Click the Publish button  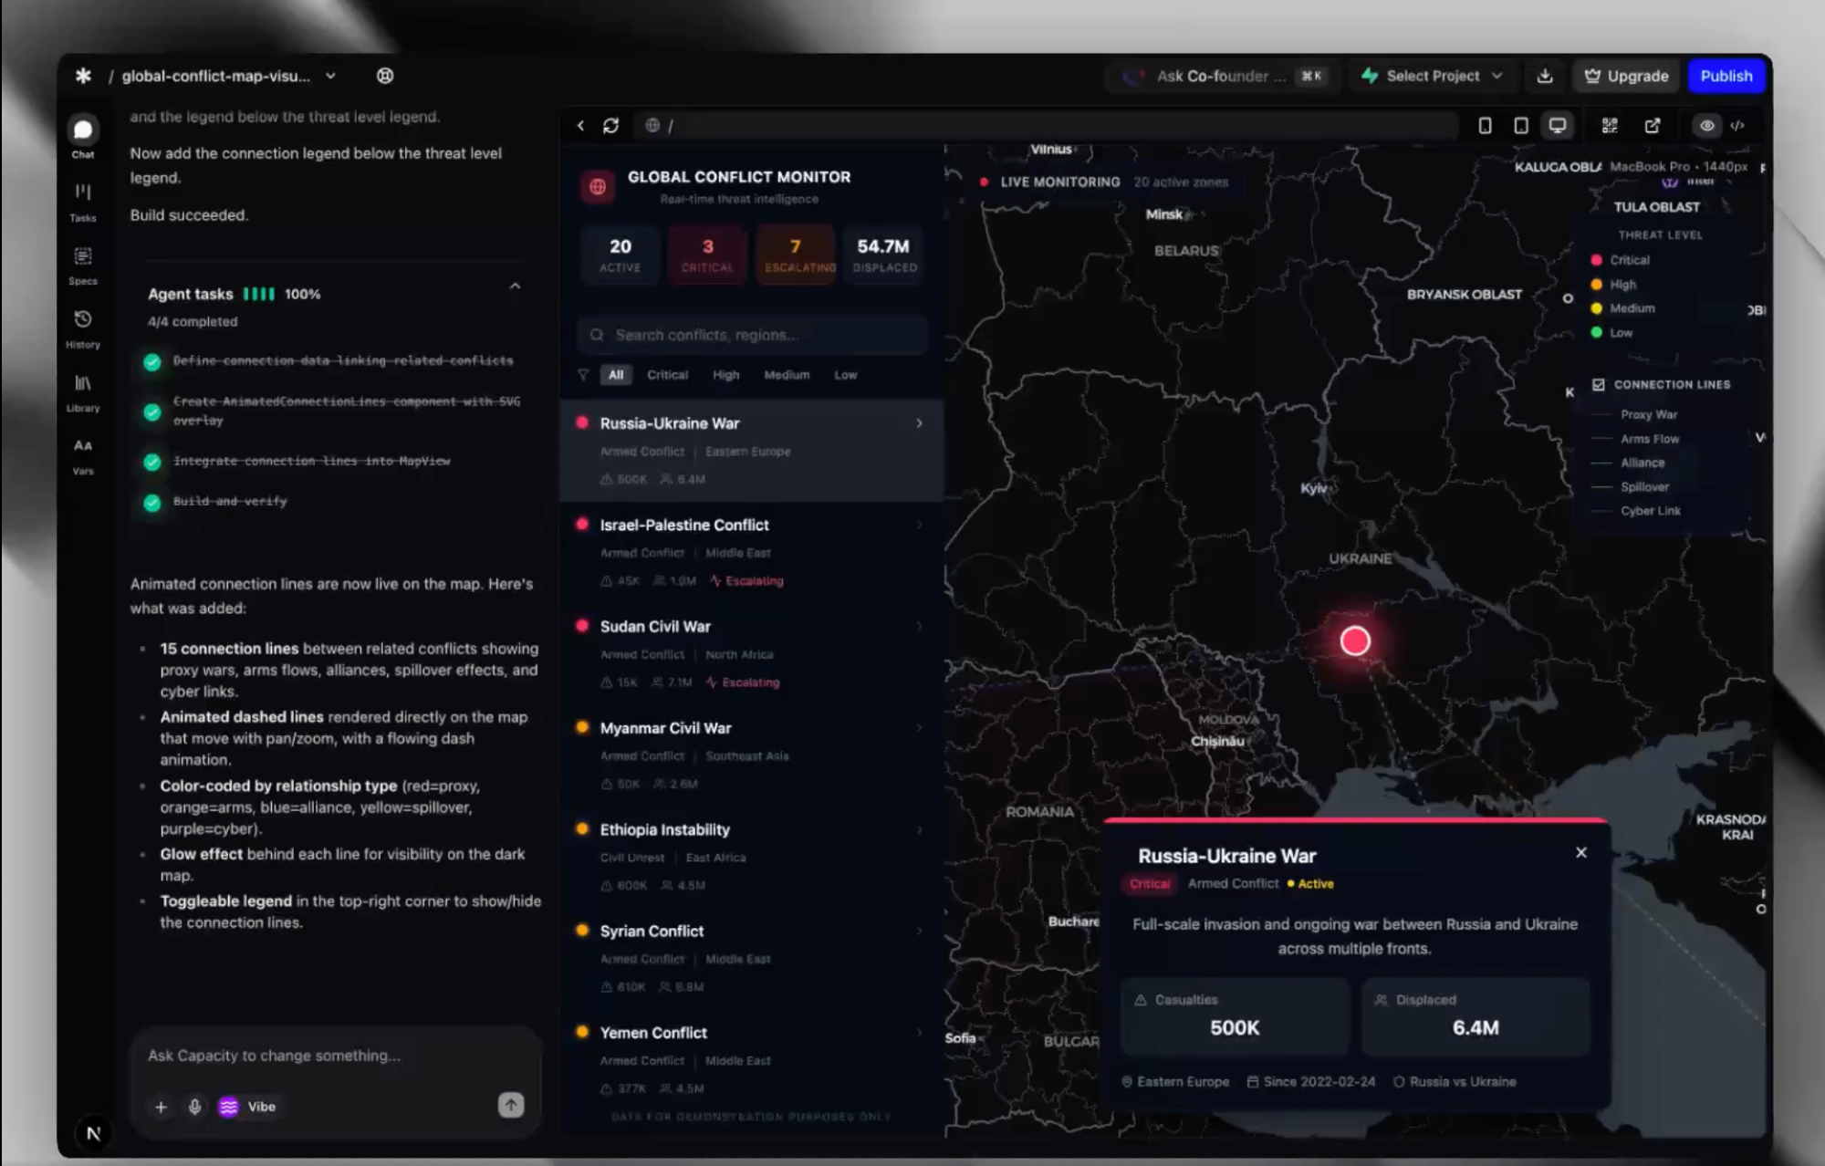tap(1726, 77)
